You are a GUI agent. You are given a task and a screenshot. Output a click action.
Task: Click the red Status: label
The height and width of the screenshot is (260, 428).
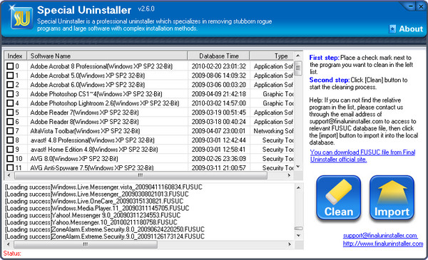pyautogui.click(x=12, y=253)
